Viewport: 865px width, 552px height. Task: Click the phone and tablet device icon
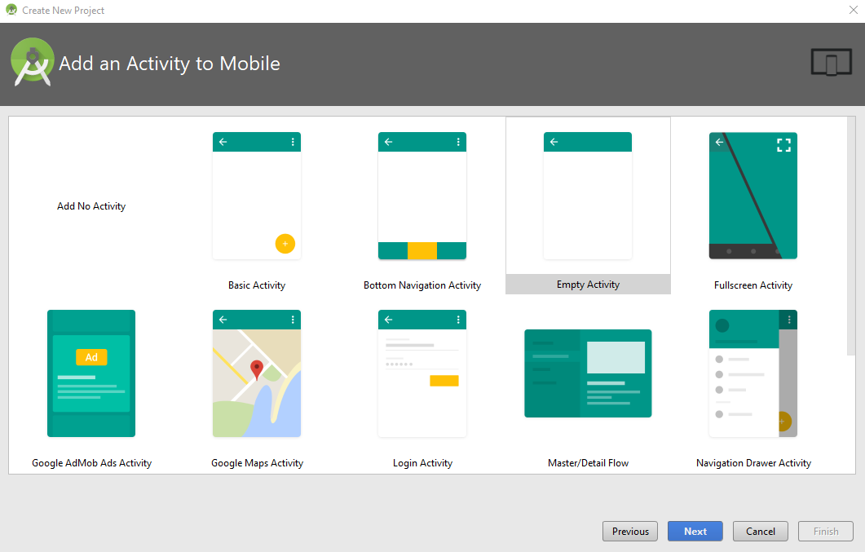(832, 62)
